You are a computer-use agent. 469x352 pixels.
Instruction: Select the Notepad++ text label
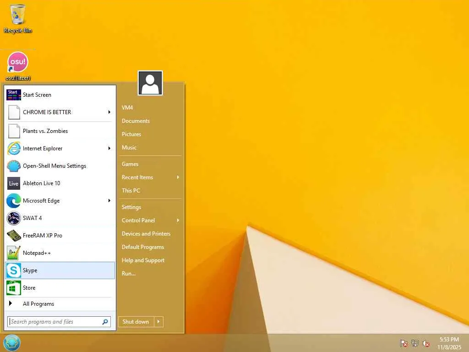pos(37,253)
